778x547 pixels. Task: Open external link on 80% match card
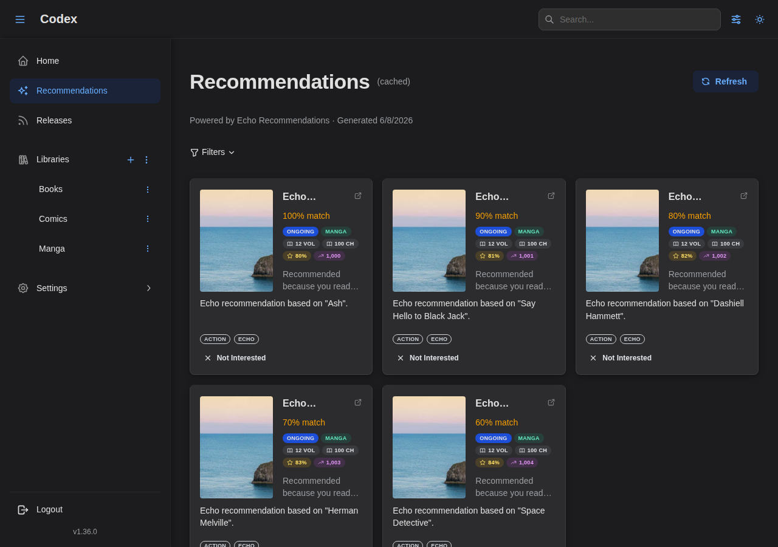coord(744,196)
